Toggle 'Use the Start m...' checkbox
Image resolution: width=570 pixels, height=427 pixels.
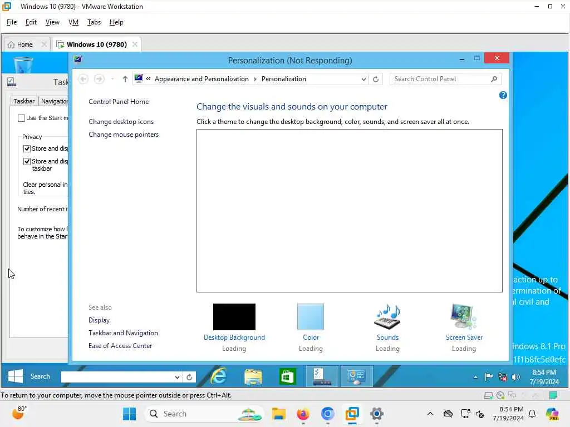[22, 118]
